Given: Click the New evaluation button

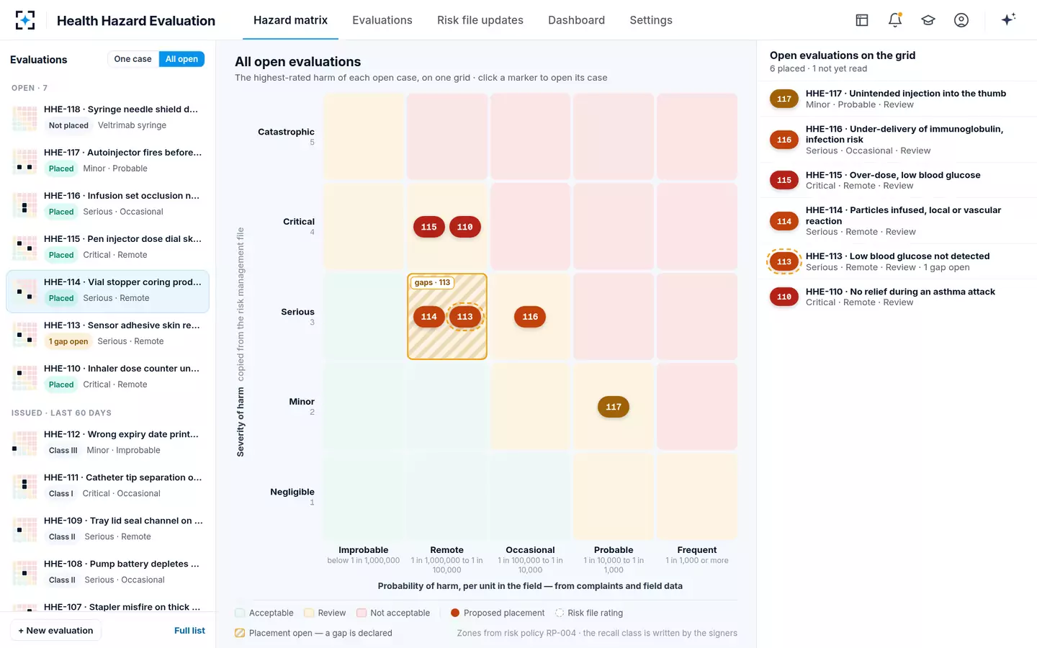Looking at the screenshot, I should click(x=56, y=631).
